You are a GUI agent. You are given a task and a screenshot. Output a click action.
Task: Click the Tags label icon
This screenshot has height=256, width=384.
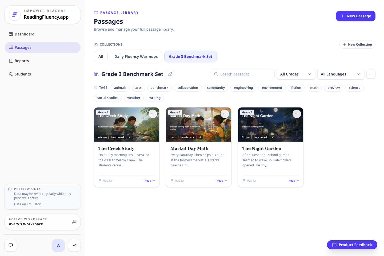click(x=96, y=88)
